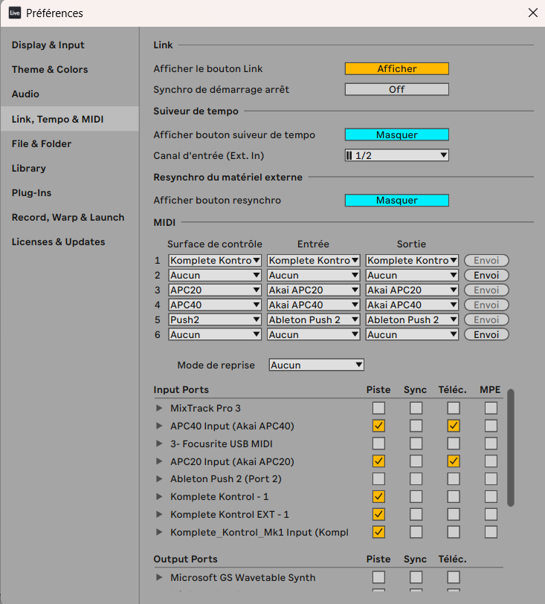
Task: Disable Téléc. for APC20 Input
Action: 454,461
